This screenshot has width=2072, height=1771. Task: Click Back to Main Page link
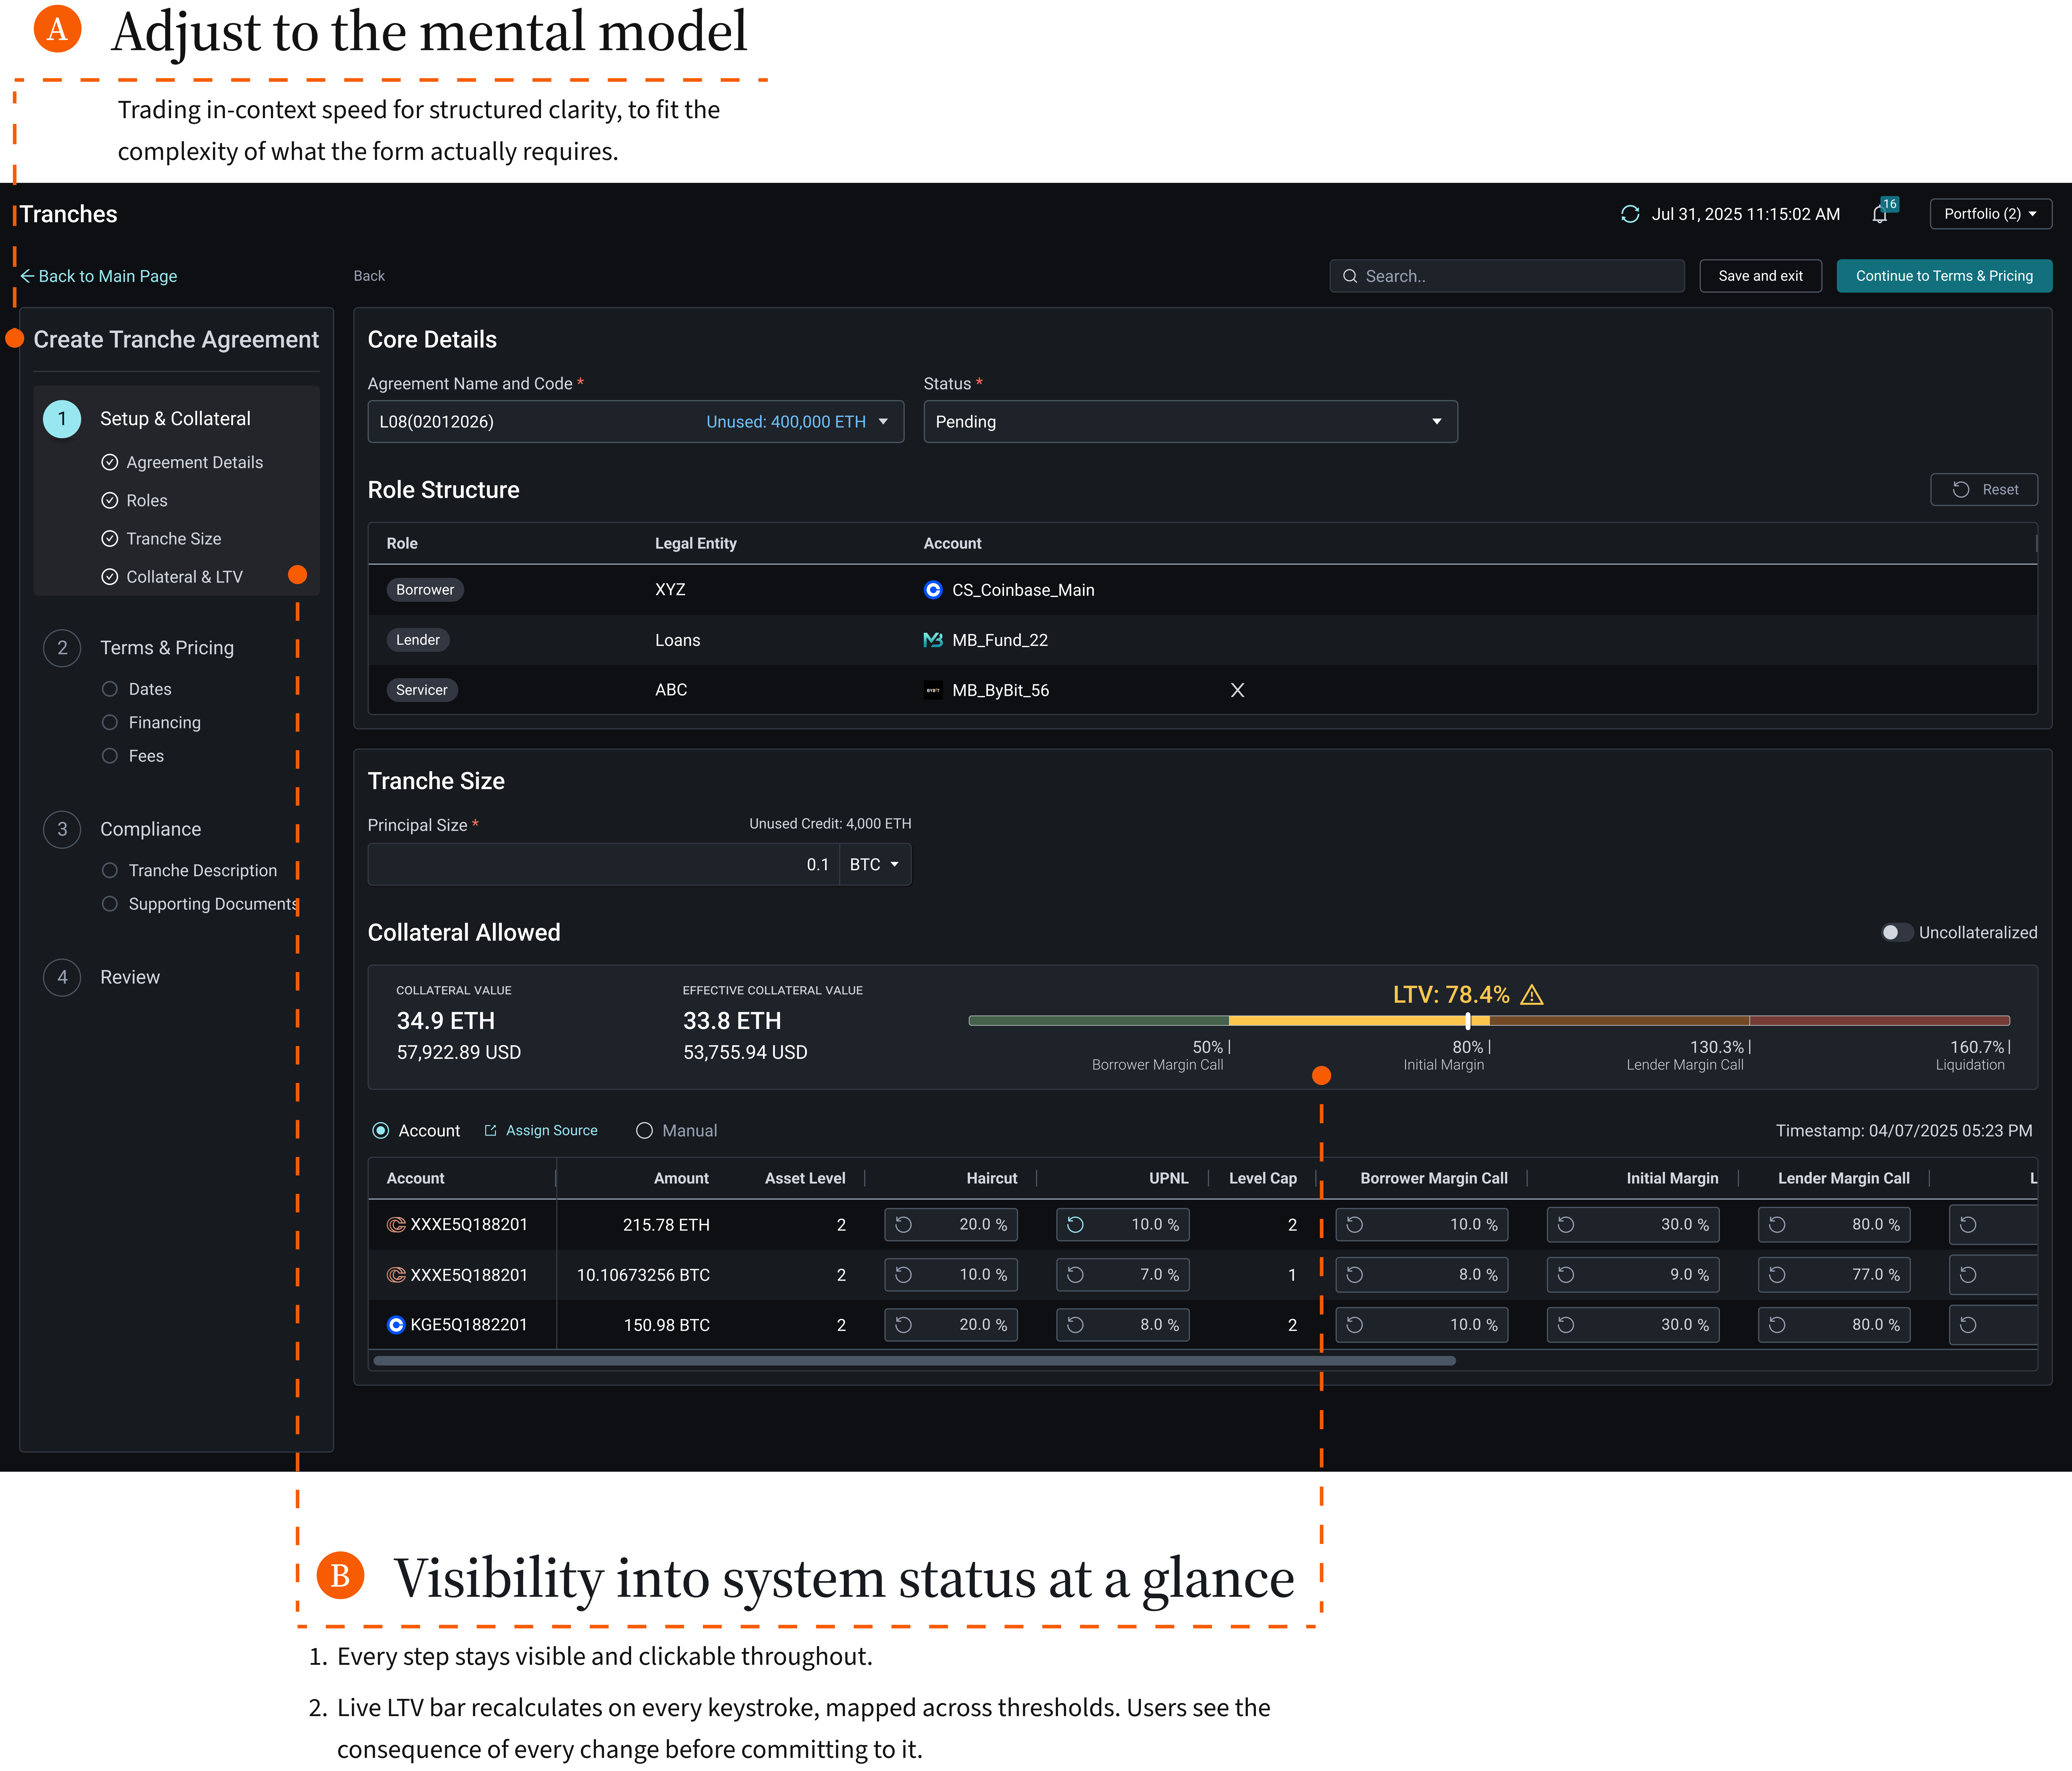point(99,276)
